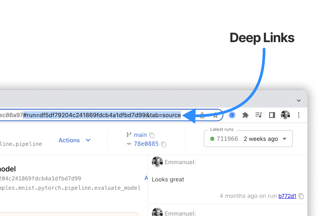Collapse the browser window with the chevron

point(299,100)
